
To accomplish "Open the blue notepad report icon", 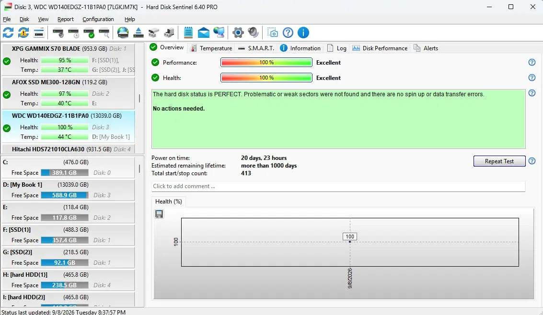I will 188,33.
